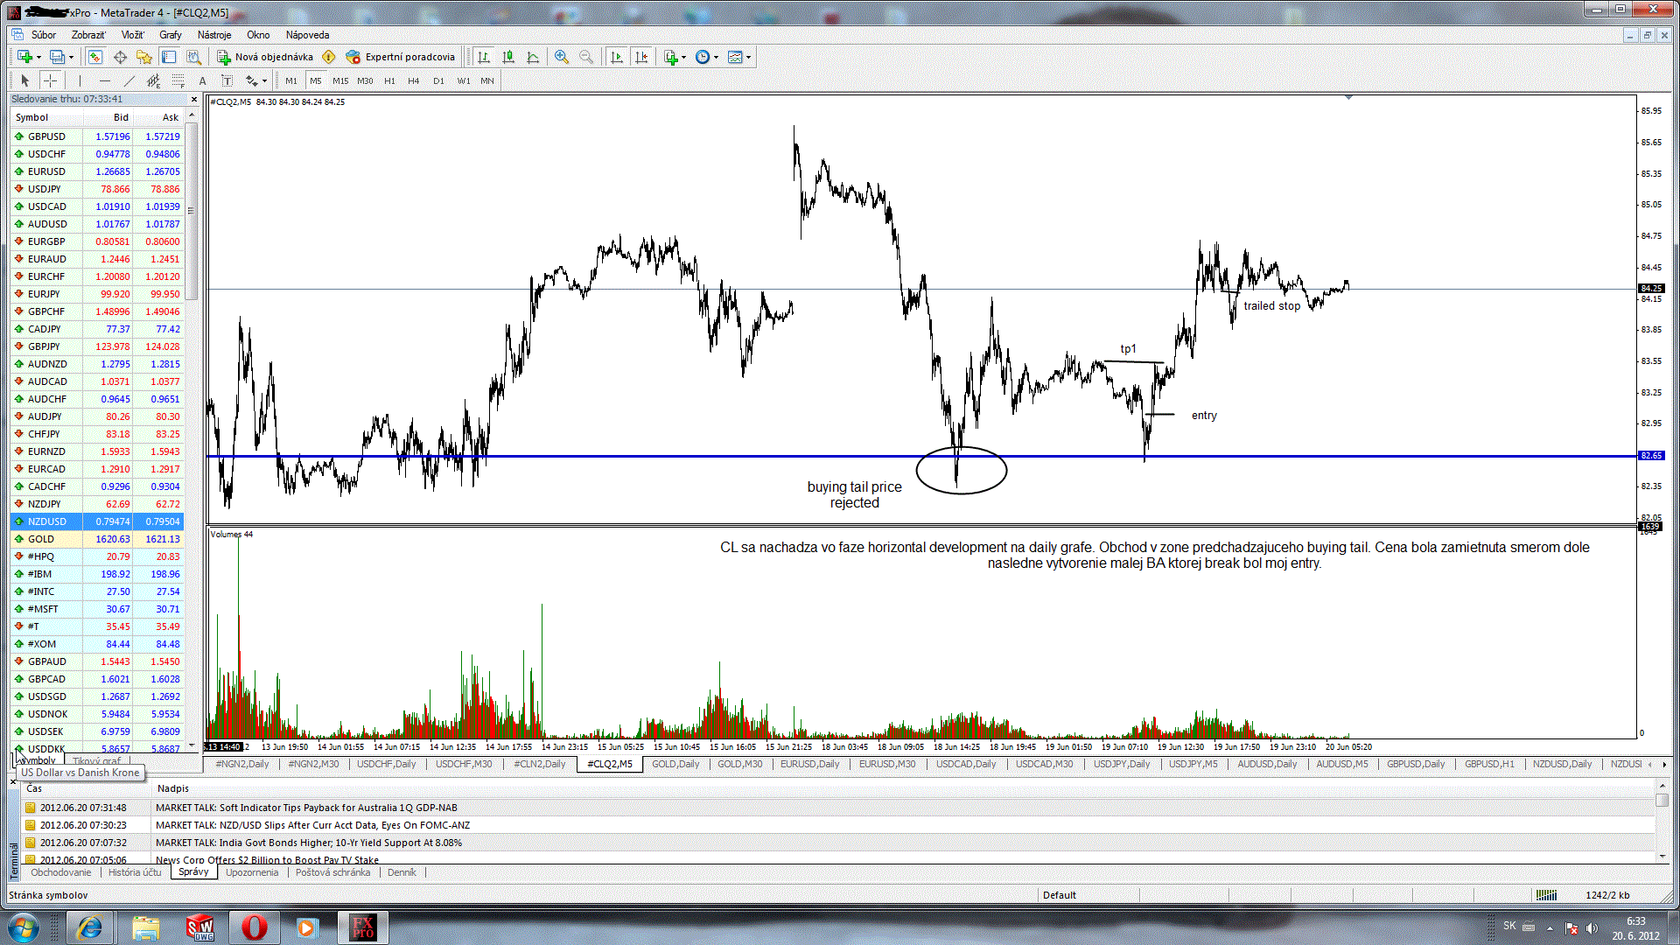Open the indicators list dropdown
This screenshot has height=945, width=1680.
coord(675,57)
